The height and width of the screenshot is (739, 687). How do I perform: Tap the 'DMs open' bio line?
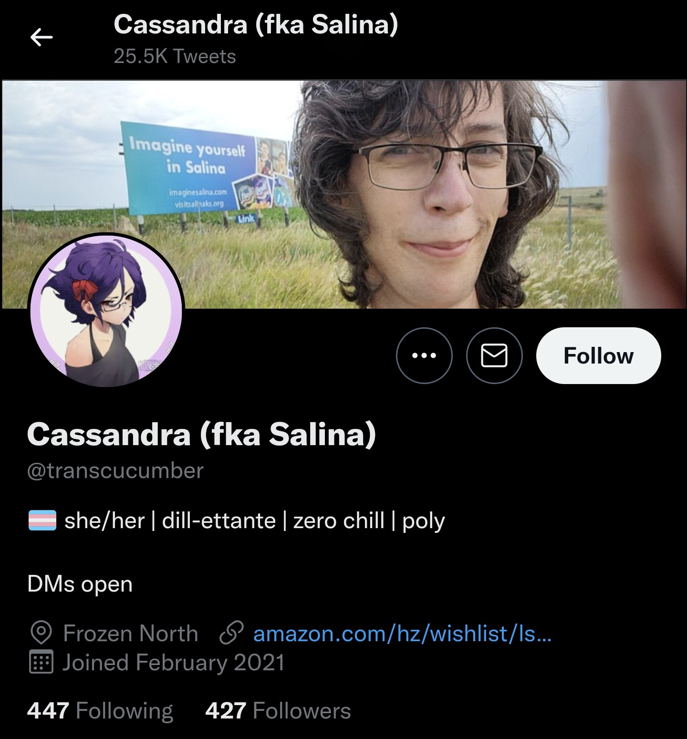80,584
